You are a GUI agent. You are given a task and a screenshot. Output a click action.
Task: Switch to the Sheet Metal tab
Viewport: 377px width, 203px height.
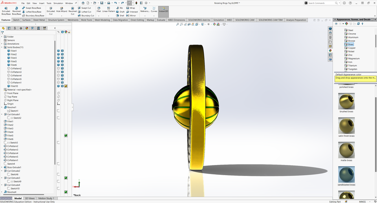click(38, 20)
